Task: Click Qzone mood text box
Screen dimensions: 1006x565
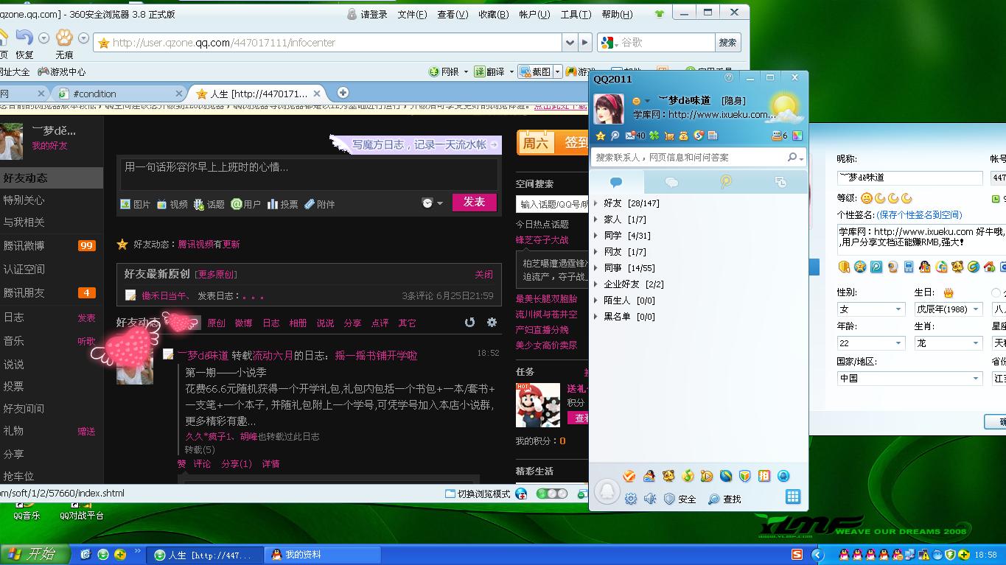Action: coord(309,173)
